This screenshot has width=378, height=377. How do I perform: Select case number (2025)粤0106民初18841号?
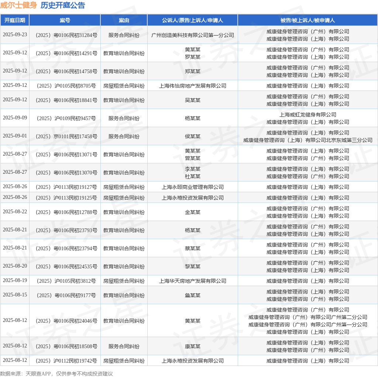coord(66,100)
